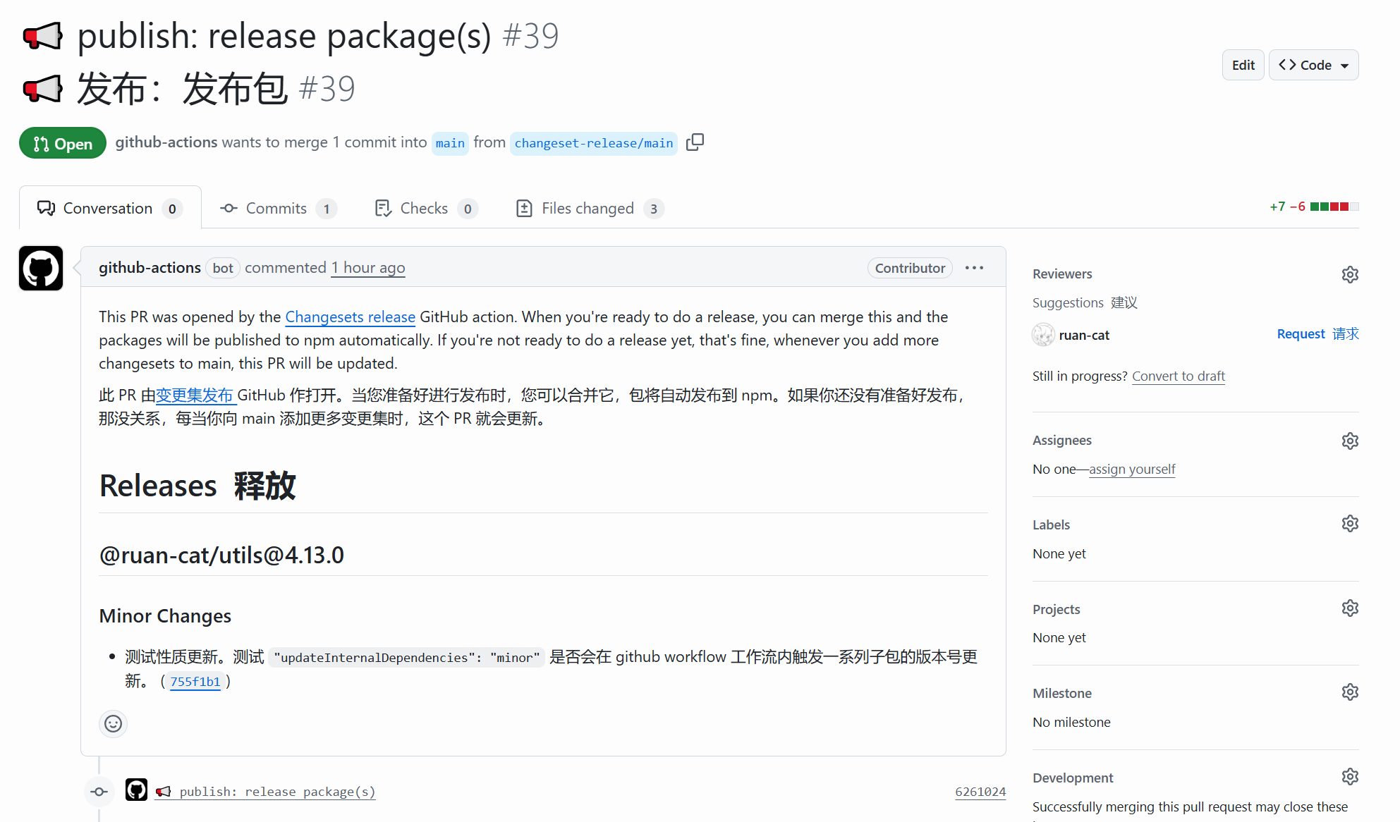Open the Milestone settings gear
1400x822 pixels.
pyautogui.click(x=1349, y=692)
